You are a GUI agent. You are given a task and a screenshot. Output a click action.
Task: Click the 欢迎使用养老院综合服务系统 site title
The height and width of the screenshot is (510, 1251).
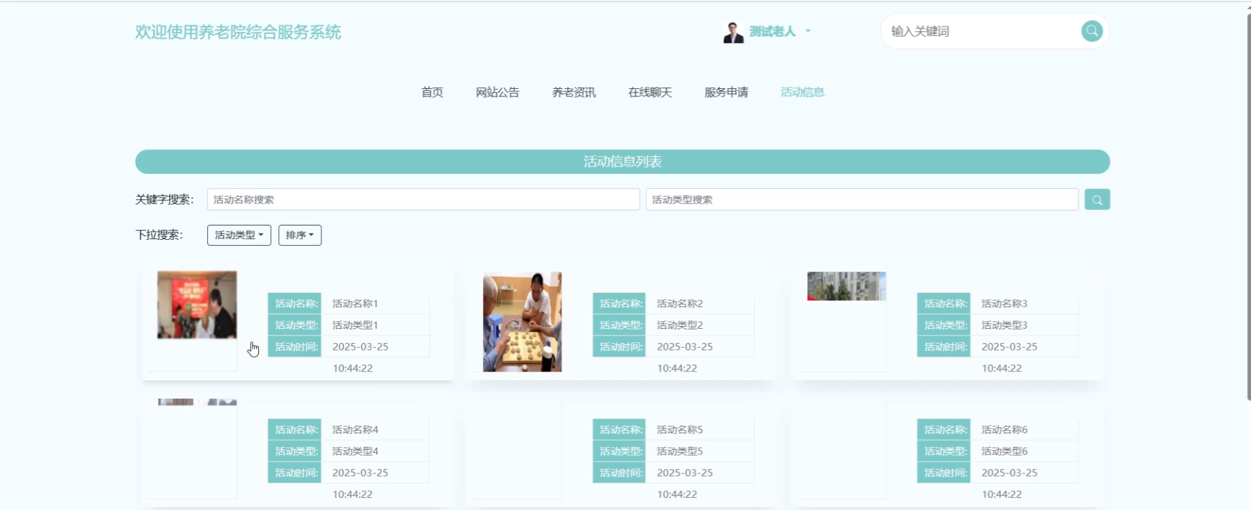[x=238, y=32]
